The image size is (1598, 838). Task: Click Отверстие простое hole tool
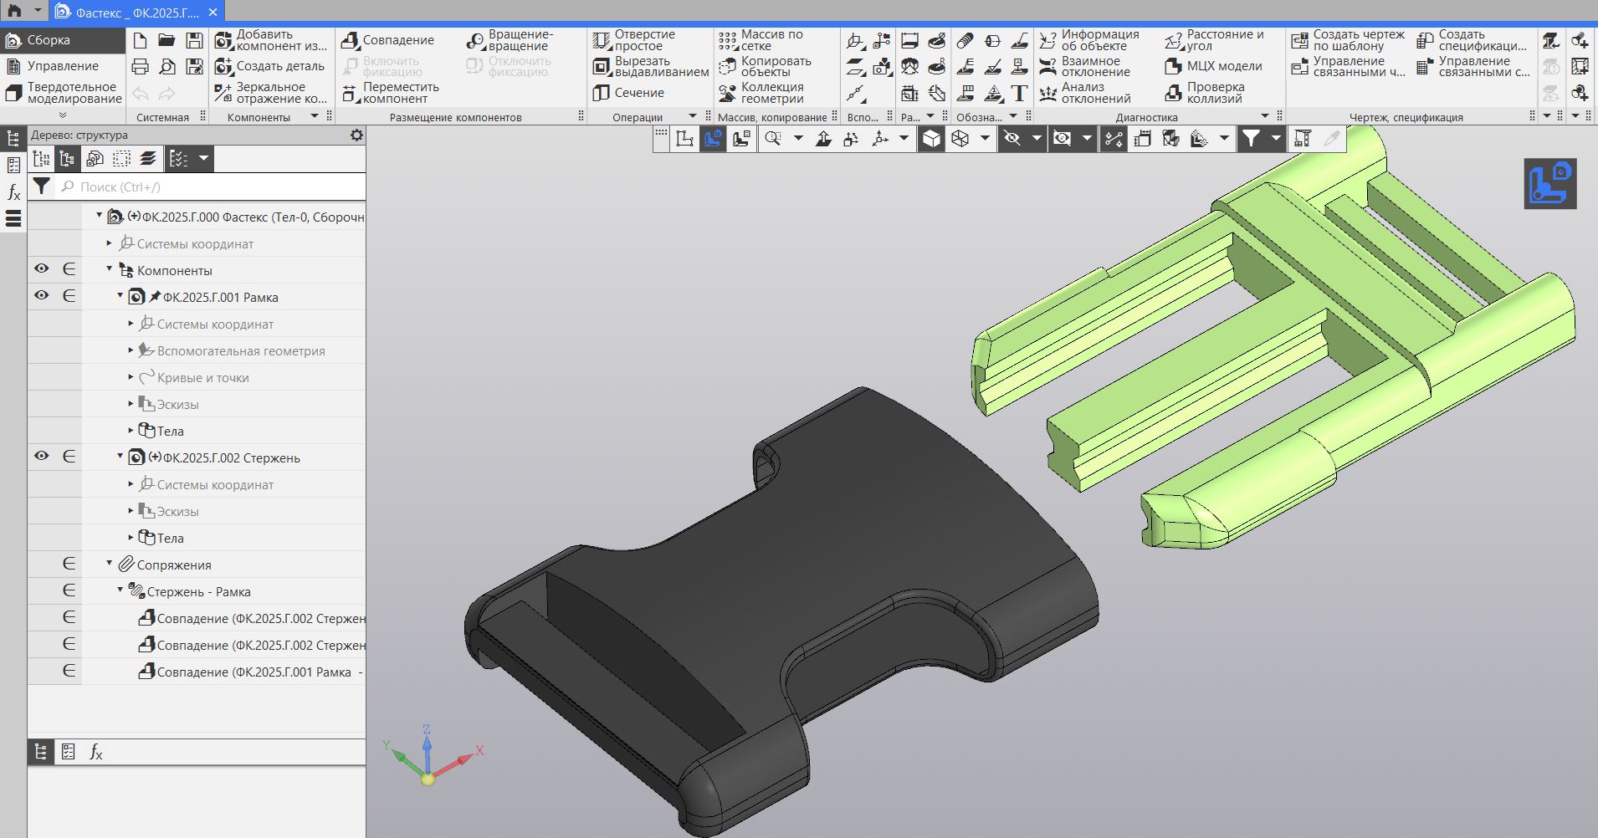click(x=634, y=40)
